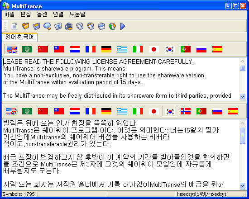
Task: Start translation with the blue play arrow
Action: click(123, 26)
